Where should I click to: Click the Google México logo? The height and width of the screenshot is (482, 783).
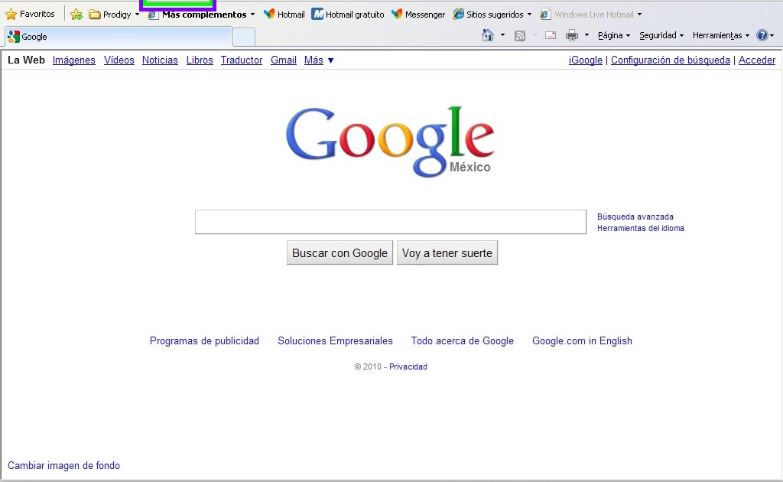pyautogui.click(x=390, y=142)
